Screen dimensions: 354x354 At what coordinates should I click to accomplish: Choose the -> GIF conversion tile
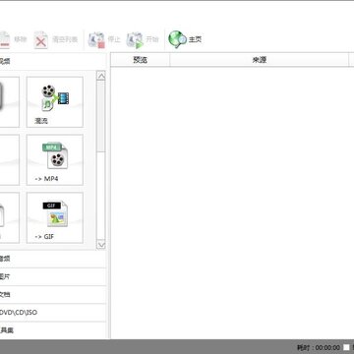[x=55, y=217]
